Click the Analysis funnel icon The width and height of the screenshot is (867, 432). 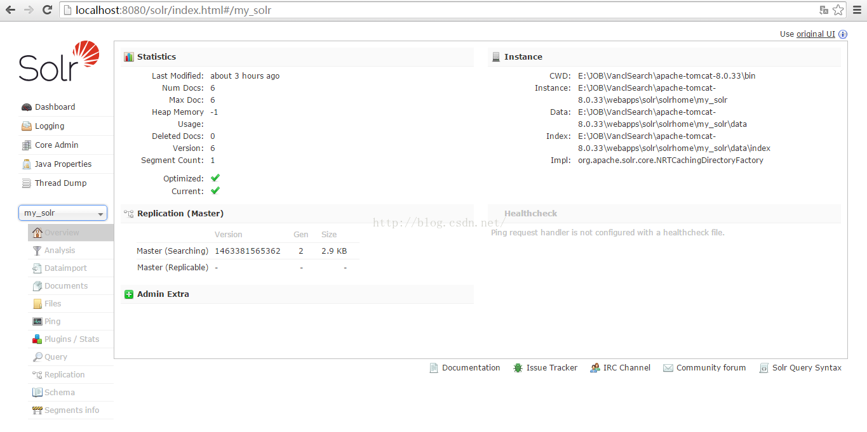37,251
